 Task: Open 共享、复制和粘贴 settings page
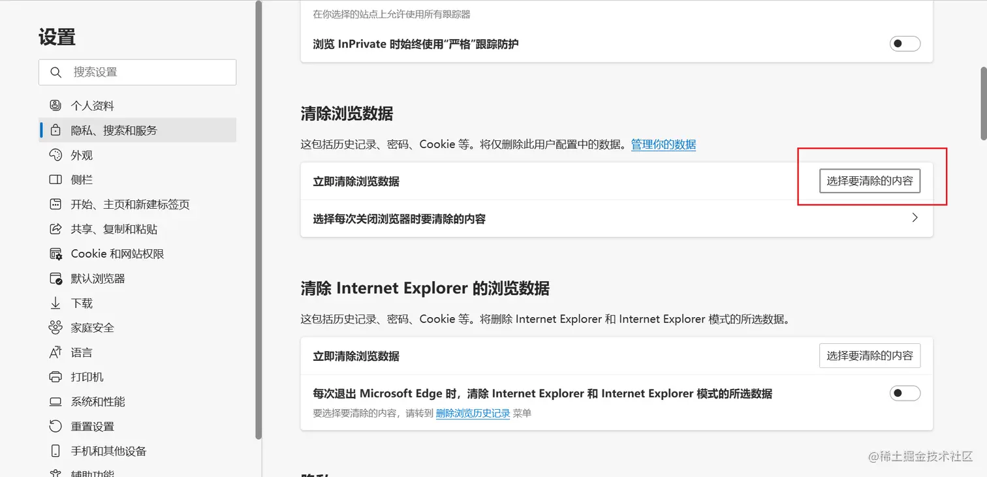coord(138,229)
